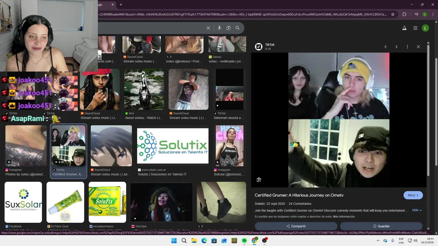
Task: Open Chrome media controls icon
Action: point(416,14)
